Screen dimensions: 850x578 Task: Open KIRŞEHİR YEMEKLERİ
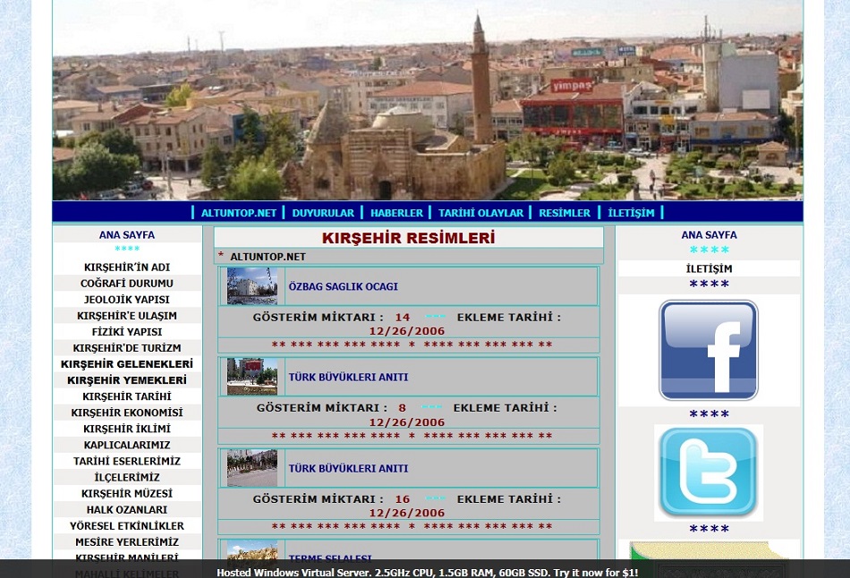[127, 380]
